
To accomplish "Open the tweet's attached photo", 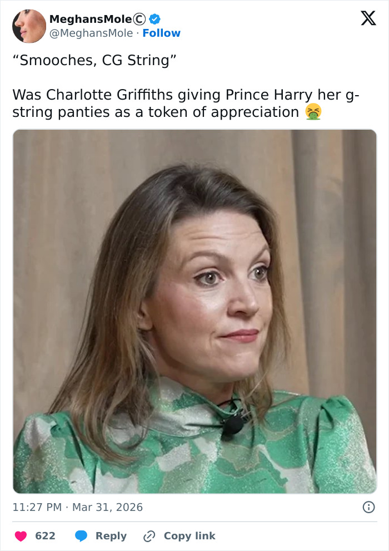I will [194, 312].
